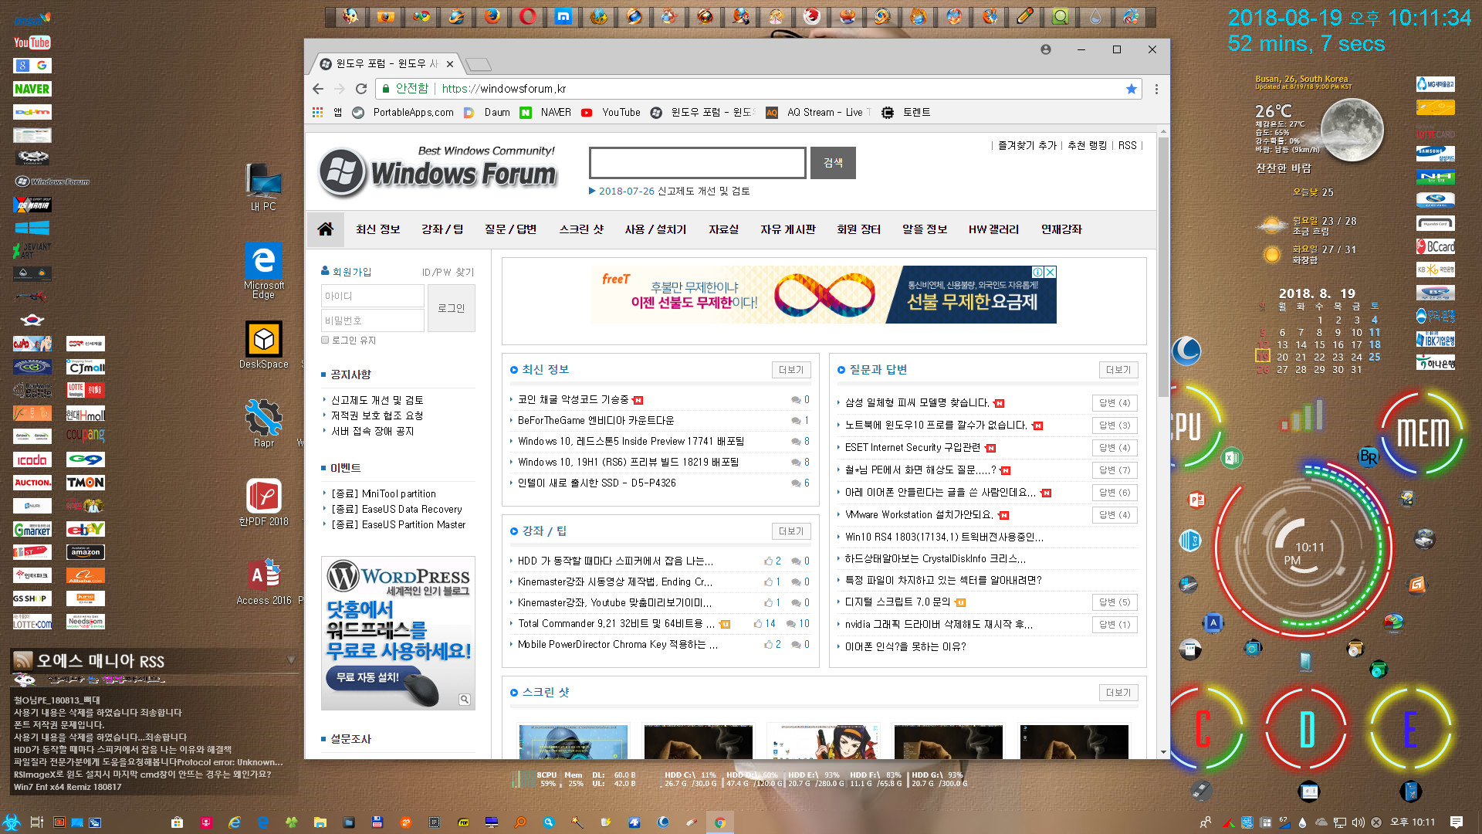Open TMON shortcut icon
Image resolution: width=1482 pixels, height=834 pixels.
pos(85,483)
